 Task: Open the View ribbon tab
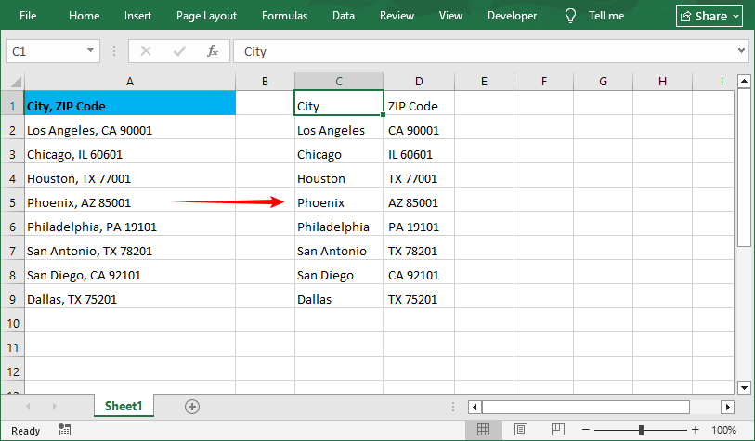coord(450,16)
